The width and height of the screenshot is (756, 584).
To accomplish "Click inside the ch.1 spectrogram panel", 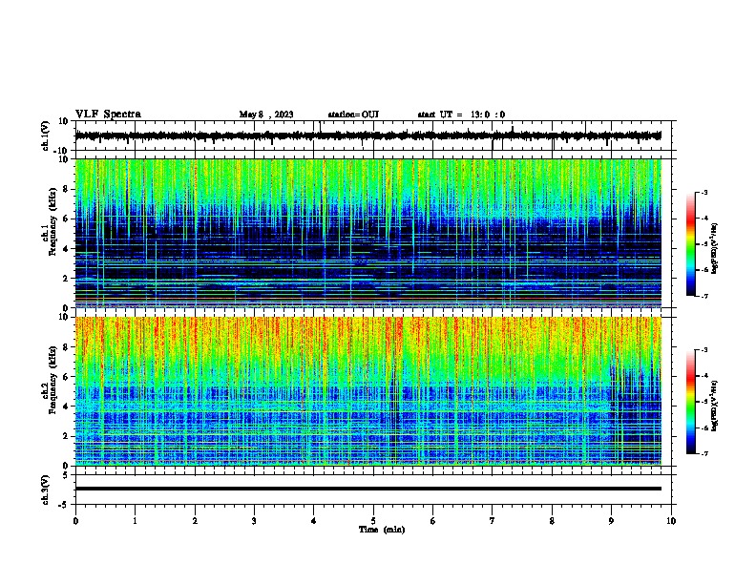I will [x=368, y=233].
